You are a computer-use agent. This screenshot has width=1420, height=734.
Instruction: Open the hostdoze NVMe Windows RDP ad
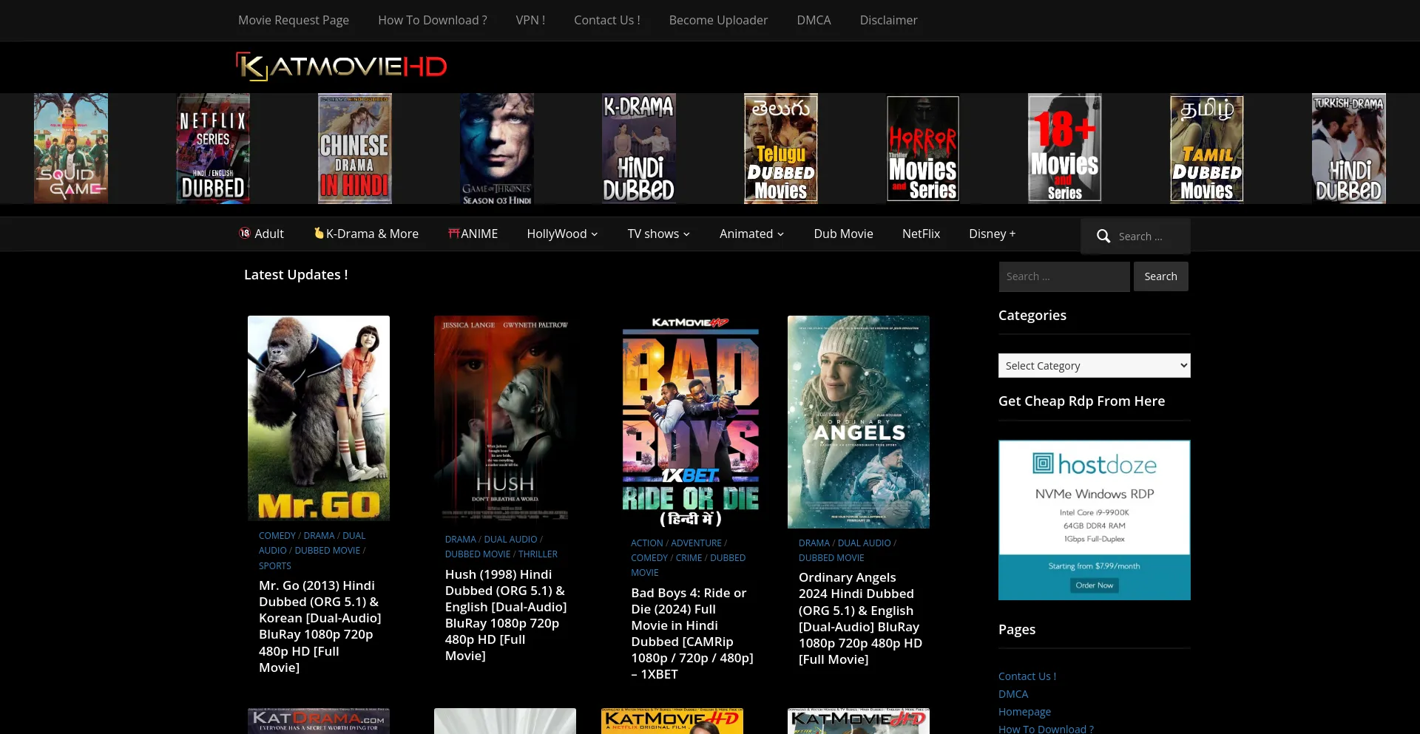(1095, 520)
